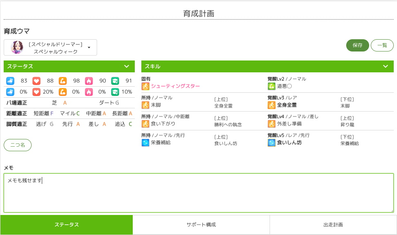
Task: Open the 一覧 list button
Action: coord(382,45)
